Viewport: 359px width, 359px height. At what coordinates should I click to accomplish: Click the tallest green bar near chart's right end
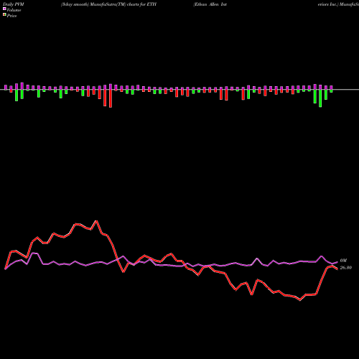pos(320,98)
